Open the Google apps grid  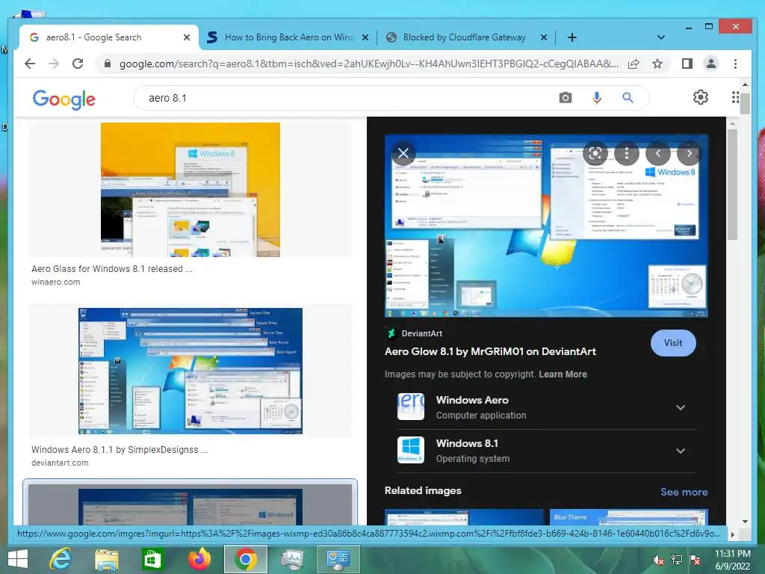(x=735, y=97)
